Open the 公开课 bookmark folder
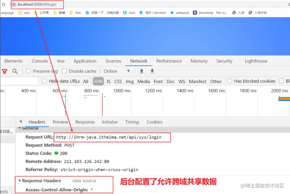Image resolution: width=290 pixels, height=194 pixels. [42, 13]
